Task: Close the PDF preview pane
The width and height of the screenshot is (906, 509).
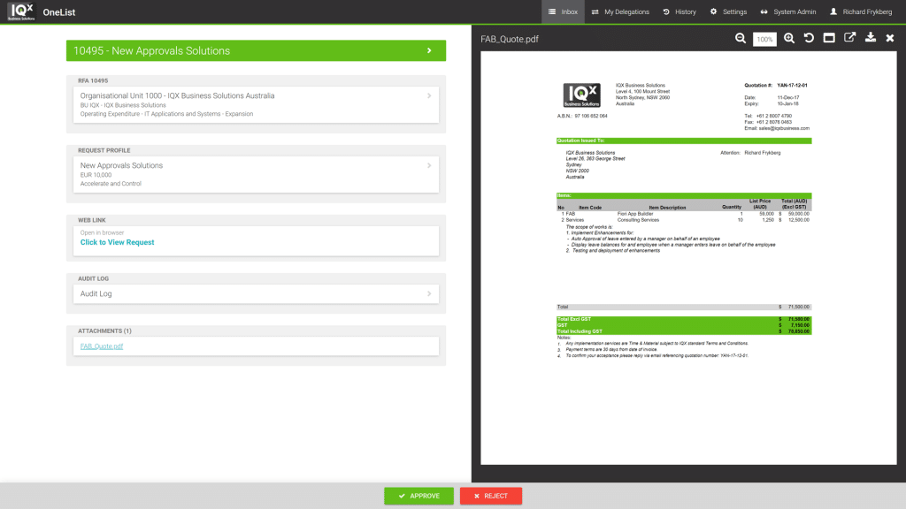Action: (890, 39)
